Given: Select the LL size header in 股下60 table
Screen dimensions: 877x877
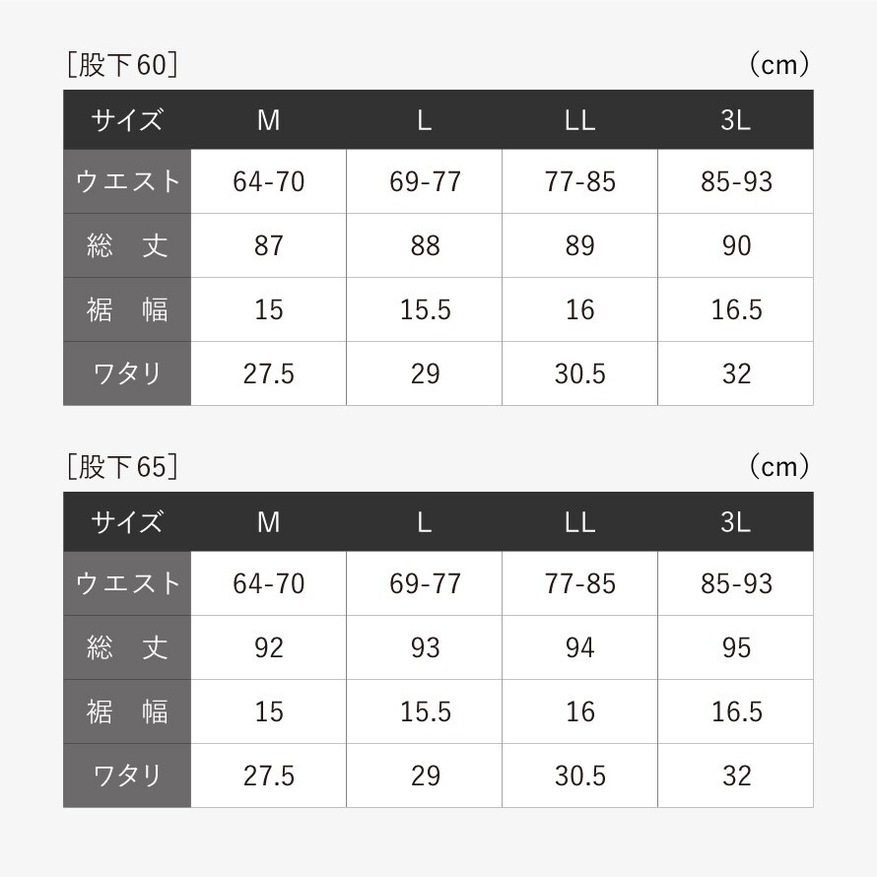Looking at the screenshot, I should (579, 120).
